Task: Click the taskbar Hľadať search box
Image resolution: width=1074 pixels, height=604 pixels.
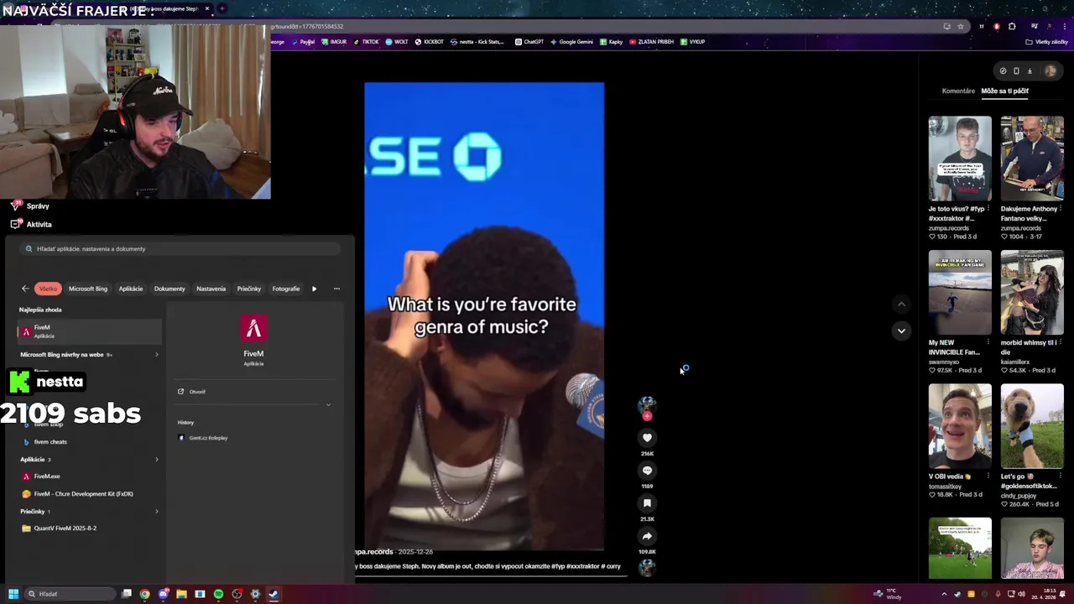Action: click(68, 594)
